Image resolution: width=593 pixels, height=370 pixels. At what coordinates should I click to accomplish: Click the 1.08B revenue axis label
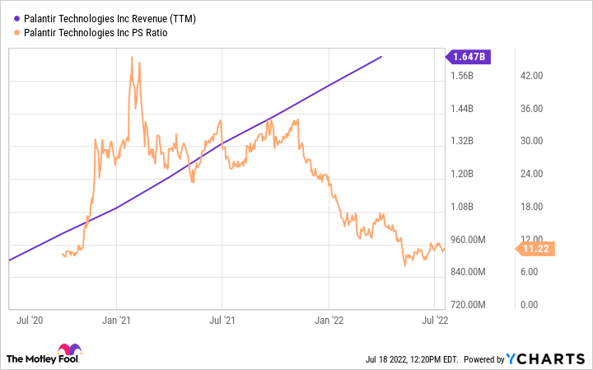(462, 207)
